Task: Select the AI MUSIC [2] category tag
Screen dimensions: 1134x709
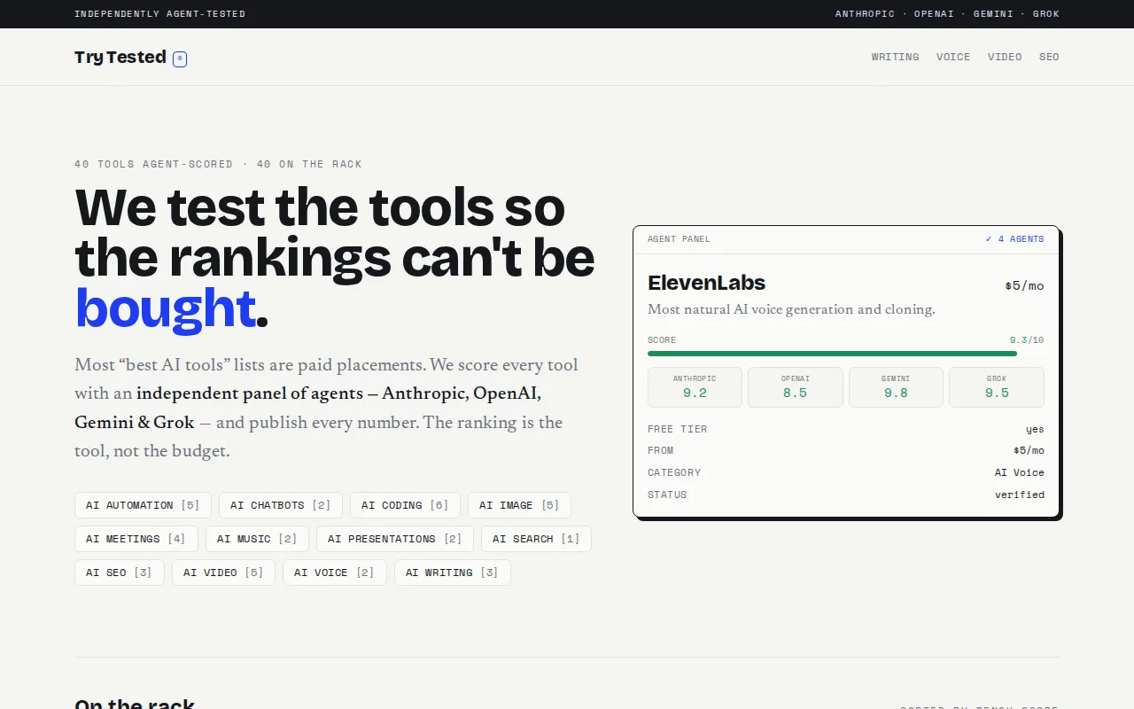Action: [x=257, y=539]
